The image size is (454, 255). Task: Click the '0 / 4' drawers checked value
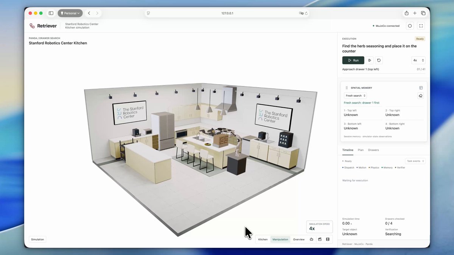(x=389, y=223)
